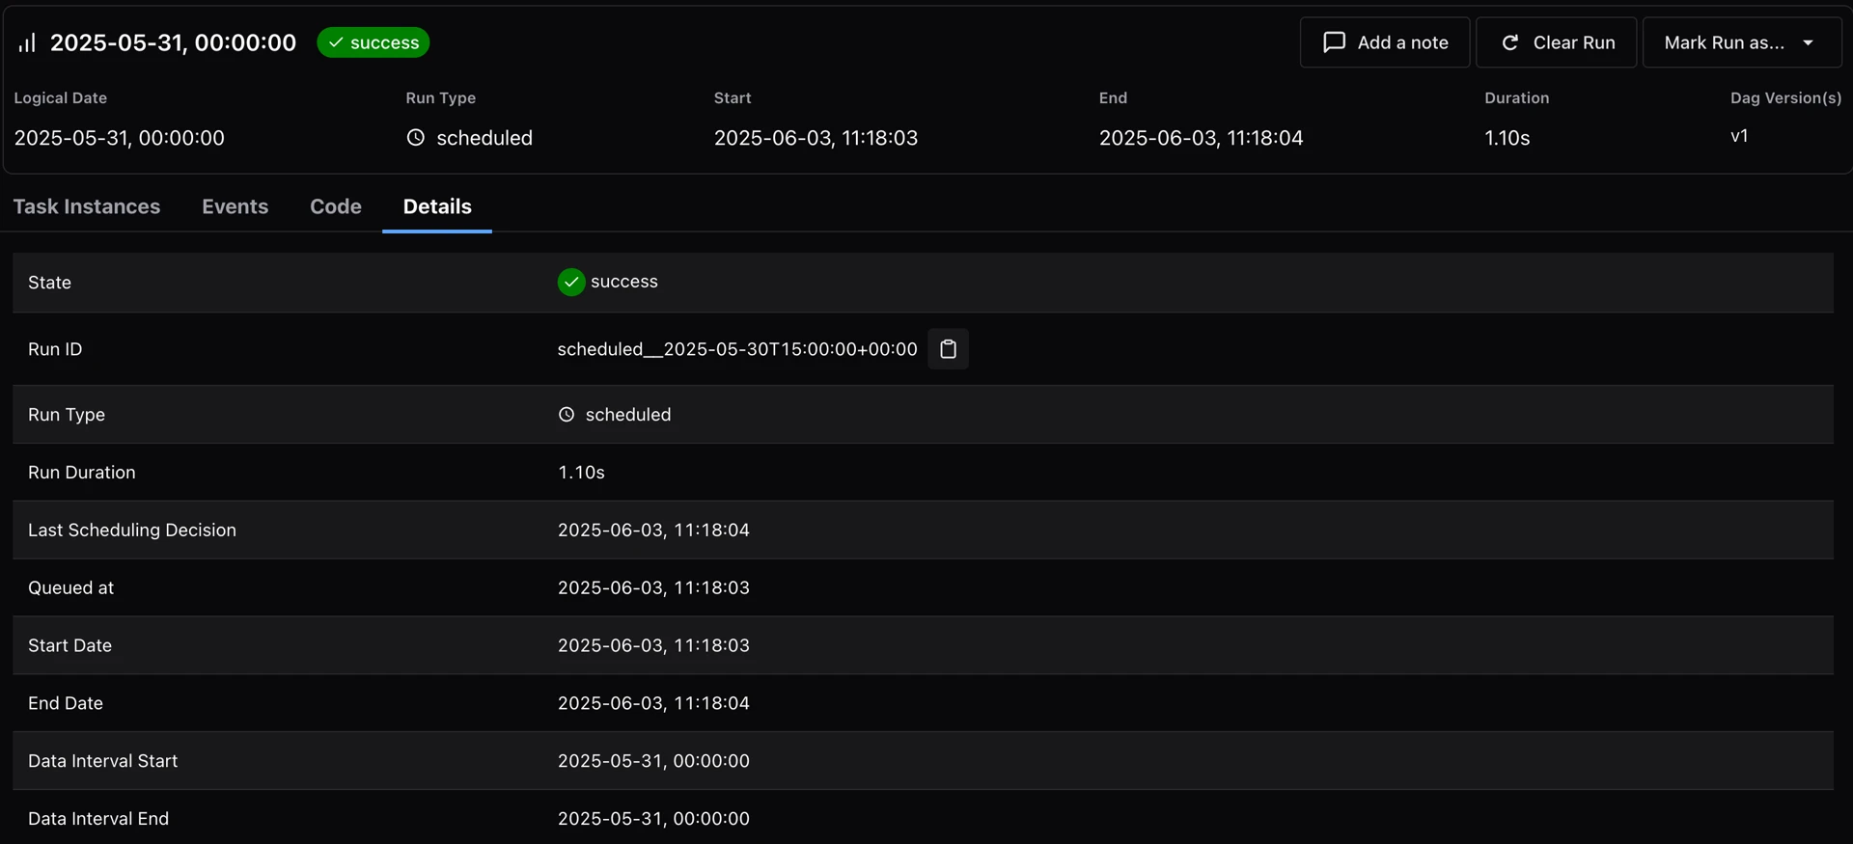Image resolution: width=1853 pixels, height=844 pixels.
Task: Open the Events tab
Action: [x=235, y=206]
